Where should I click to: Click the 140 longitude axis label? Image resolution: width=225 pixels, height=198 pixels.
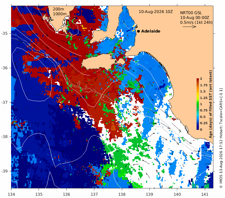(177, 194)
